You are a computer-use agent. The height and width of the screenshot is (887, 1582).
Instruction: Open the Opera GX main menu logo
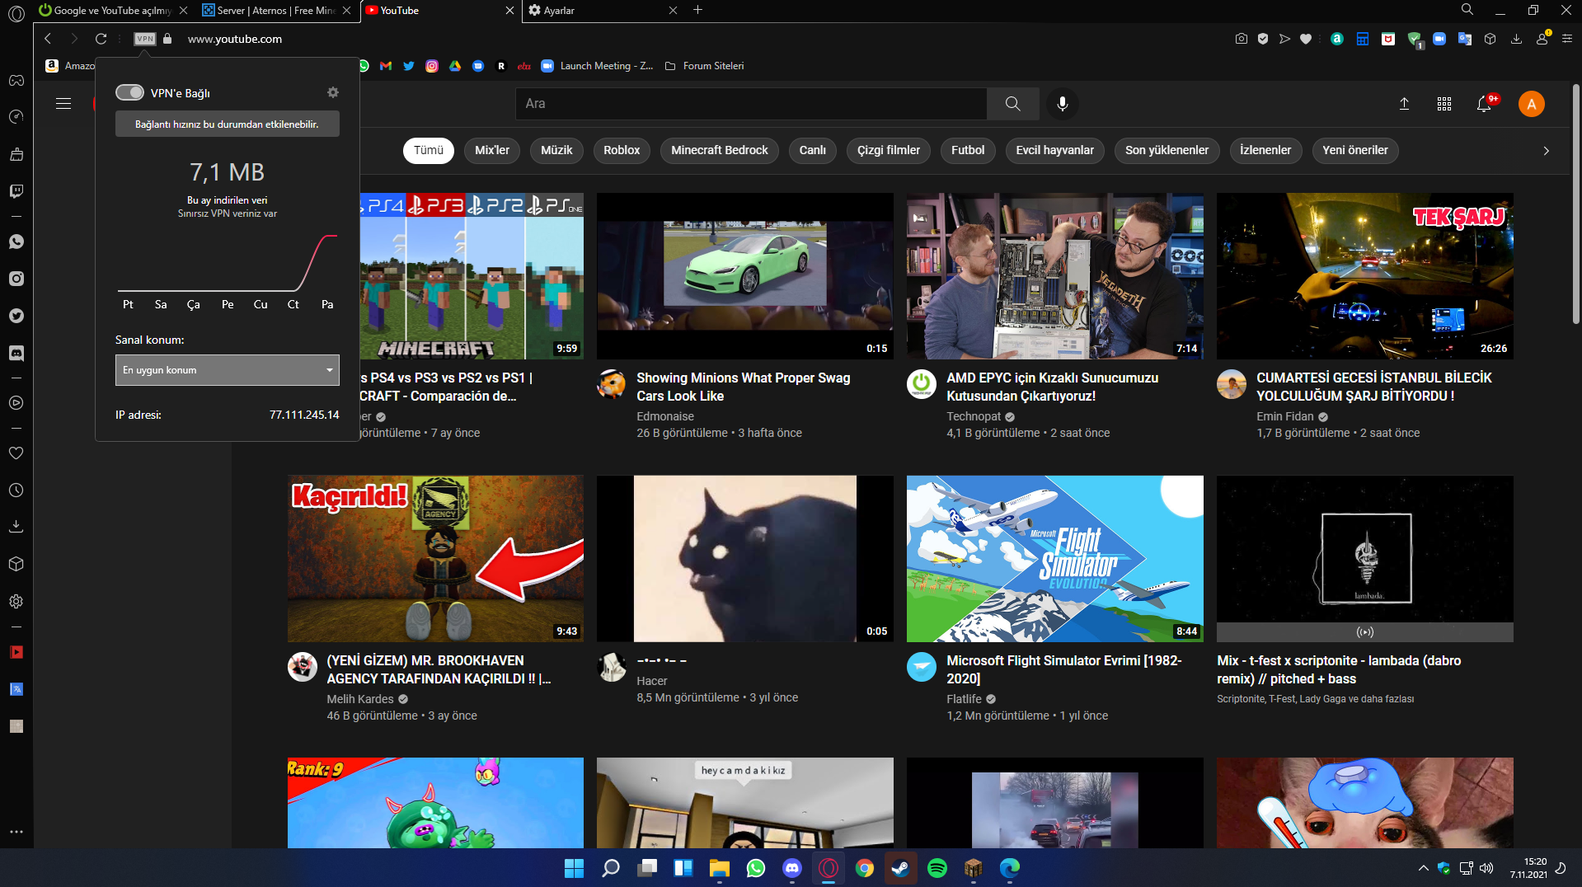click(x=16, y=13)
